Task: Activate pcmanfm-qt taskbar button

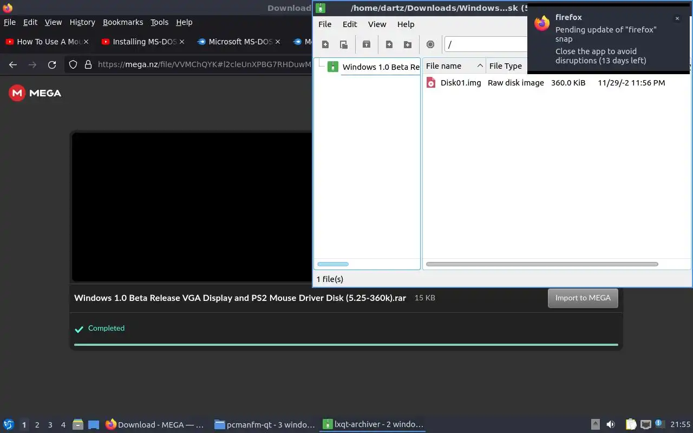Action: click(264, 424)
